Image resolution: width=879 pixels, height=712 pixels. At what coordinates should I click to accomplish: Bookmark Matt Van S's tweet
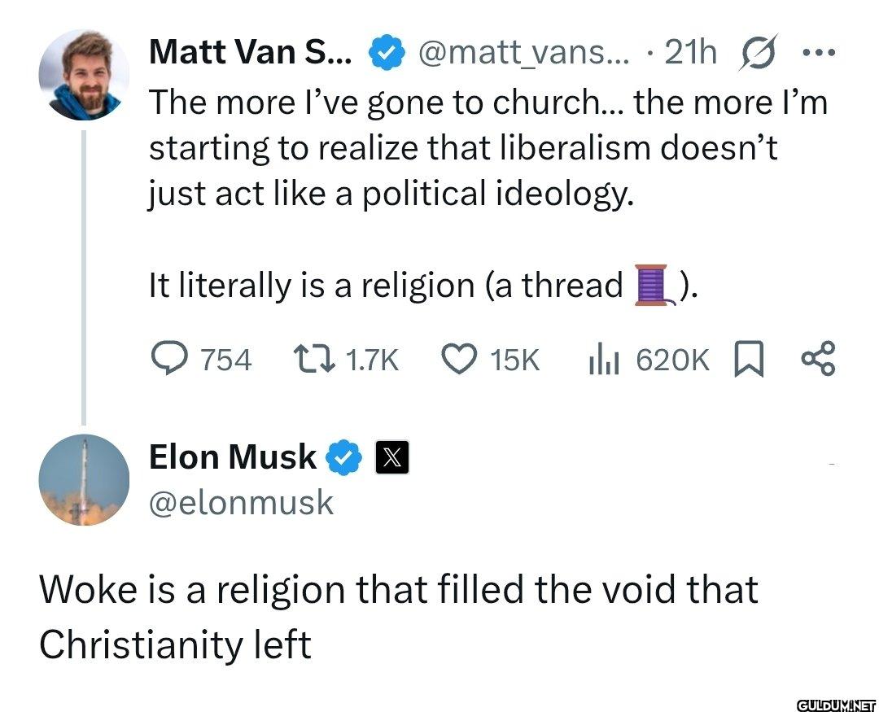(x=746, y=359)
